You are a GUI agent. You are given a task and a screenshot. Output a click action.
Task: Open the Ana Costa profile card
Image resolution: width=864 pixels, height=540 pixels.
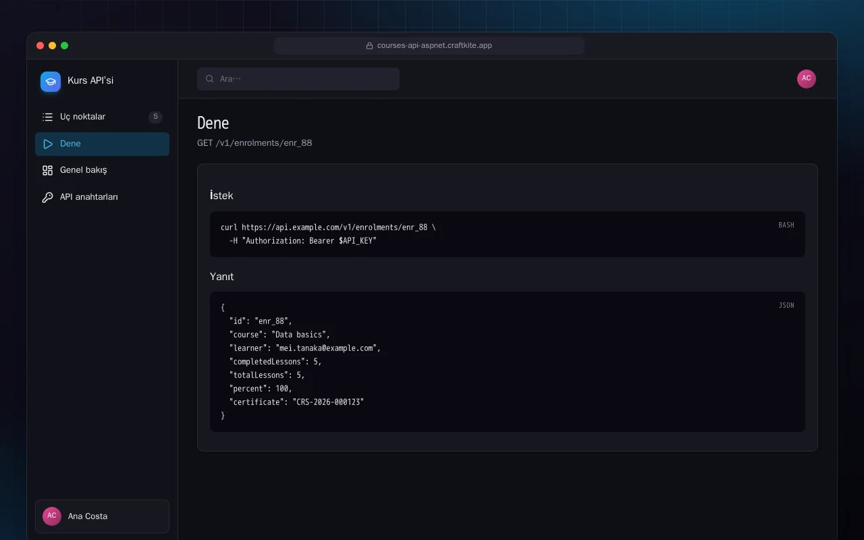pos(102,516)
